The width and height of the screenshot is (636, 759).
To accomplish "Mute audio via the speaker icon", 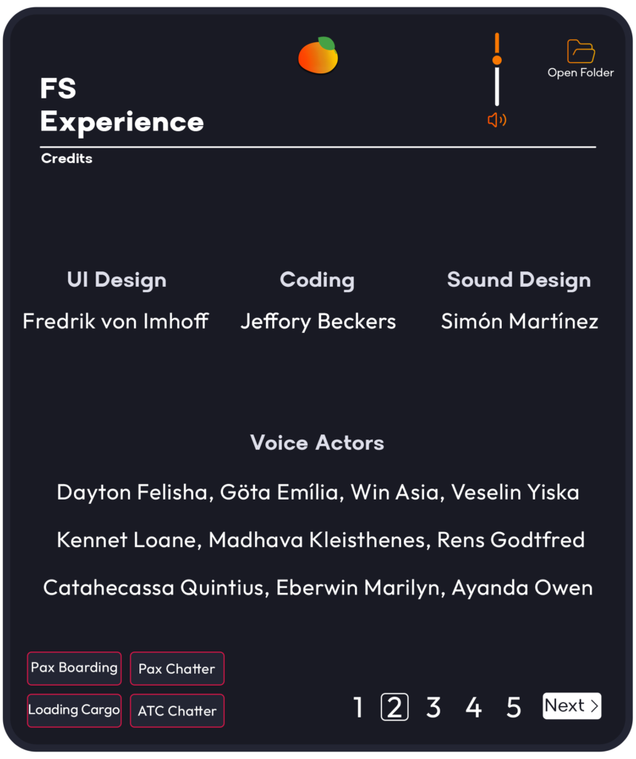I will [497, 120].
